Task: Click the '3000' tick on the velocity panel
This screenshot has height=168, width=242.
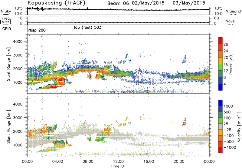Action: (18, 118)
